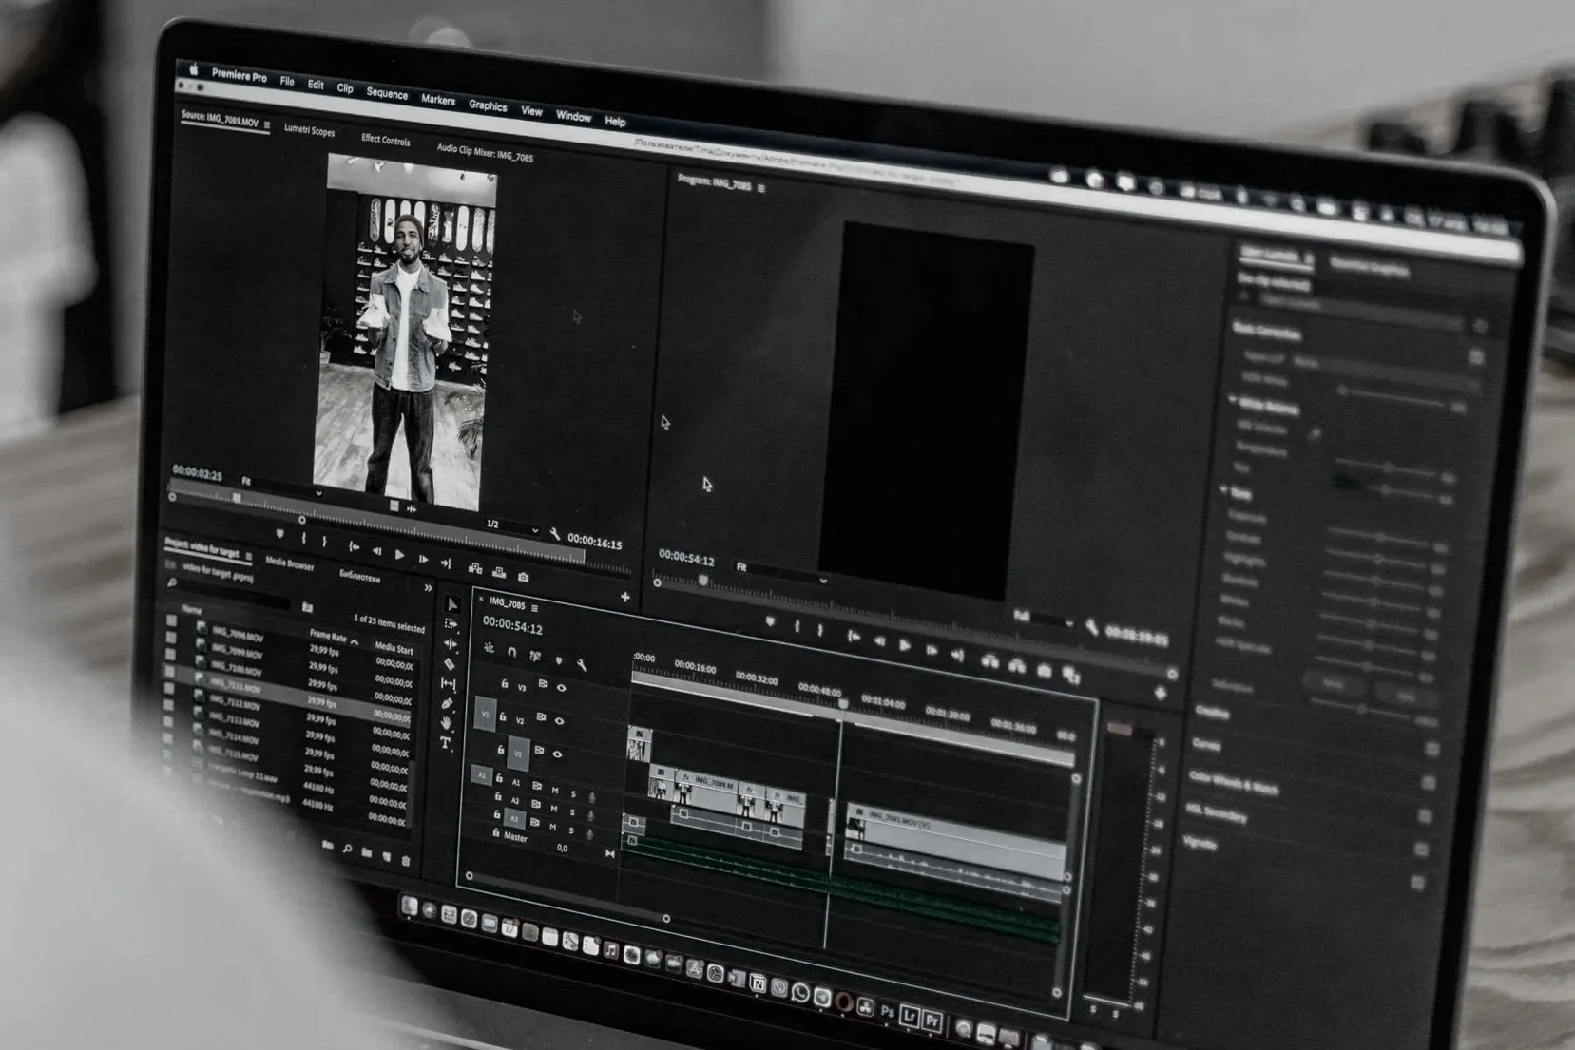The height and width of the screenshot is (1050, 1575).
Task: Open Lightroom from the dock
Action: point(910,1017)
